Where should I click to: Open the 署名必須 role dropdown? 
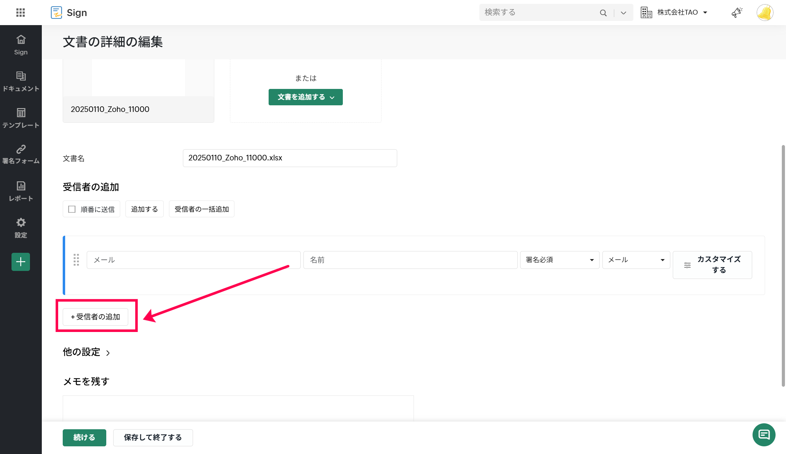560,260
